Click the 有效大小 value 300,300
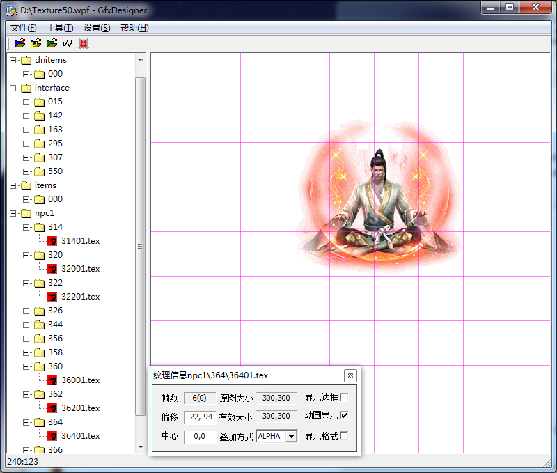 pyautogui.click(x=276, y=416)
